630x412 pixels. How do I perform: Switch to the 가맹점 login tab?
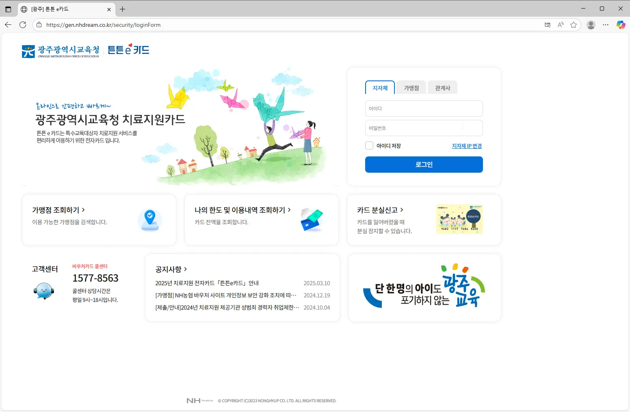[x=411, y=88]
